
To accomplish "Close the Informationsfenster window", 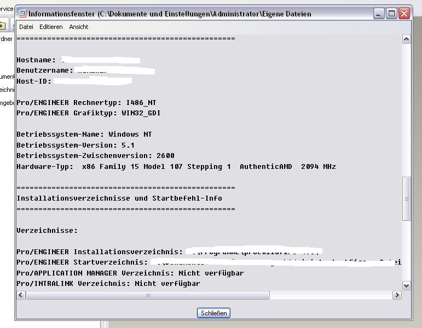I will (x=404, y=14).
